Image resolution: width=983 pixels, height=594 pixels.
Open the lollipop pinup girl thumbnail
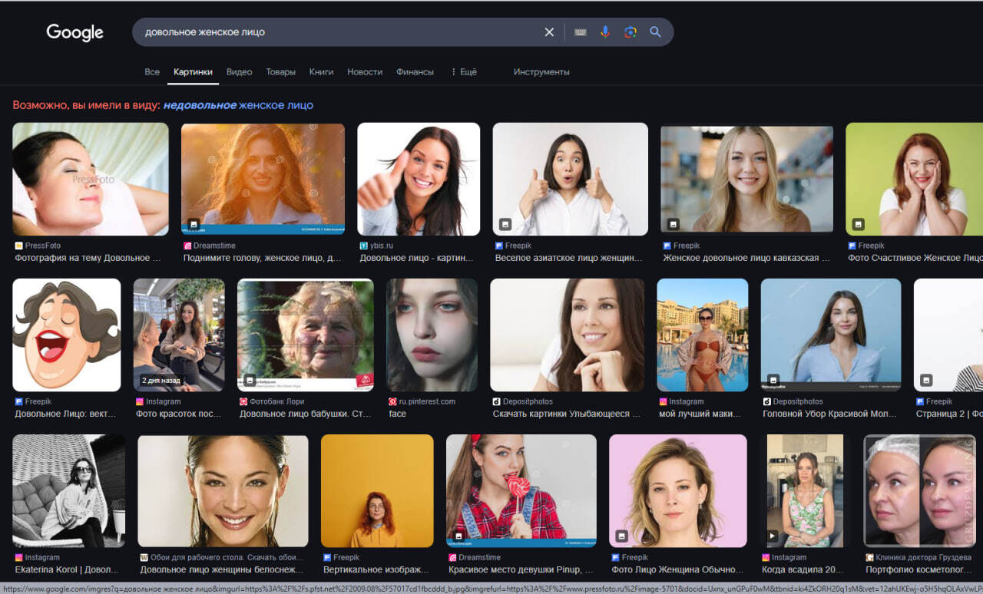(521, 490)
